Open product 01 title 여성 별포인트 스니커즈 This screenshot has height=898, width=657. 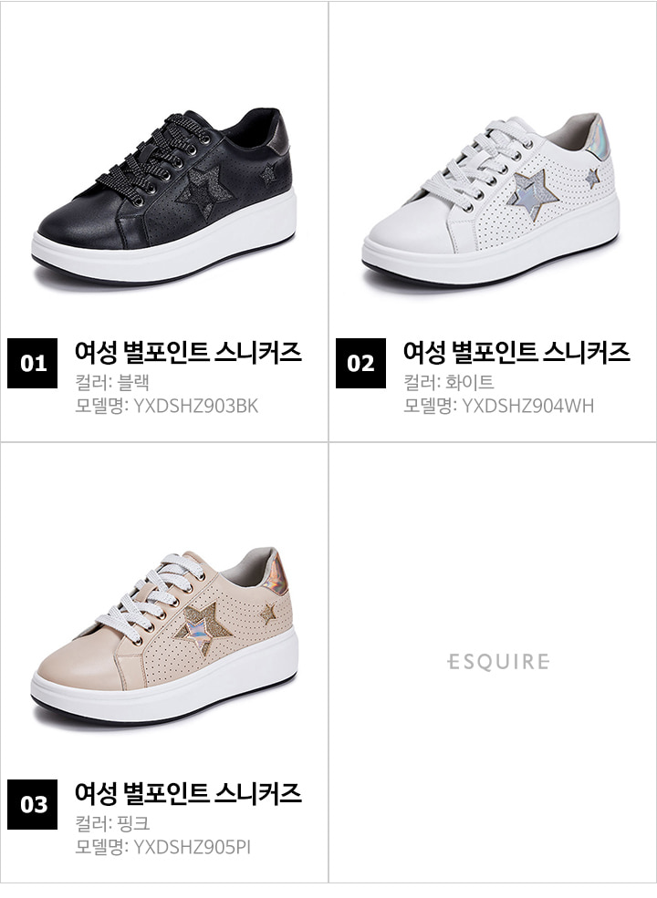click(188, 352)
